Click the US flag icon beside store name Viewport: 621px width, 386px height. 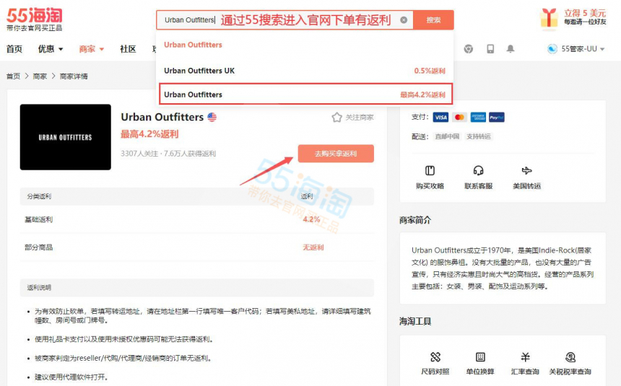point(212,117)
